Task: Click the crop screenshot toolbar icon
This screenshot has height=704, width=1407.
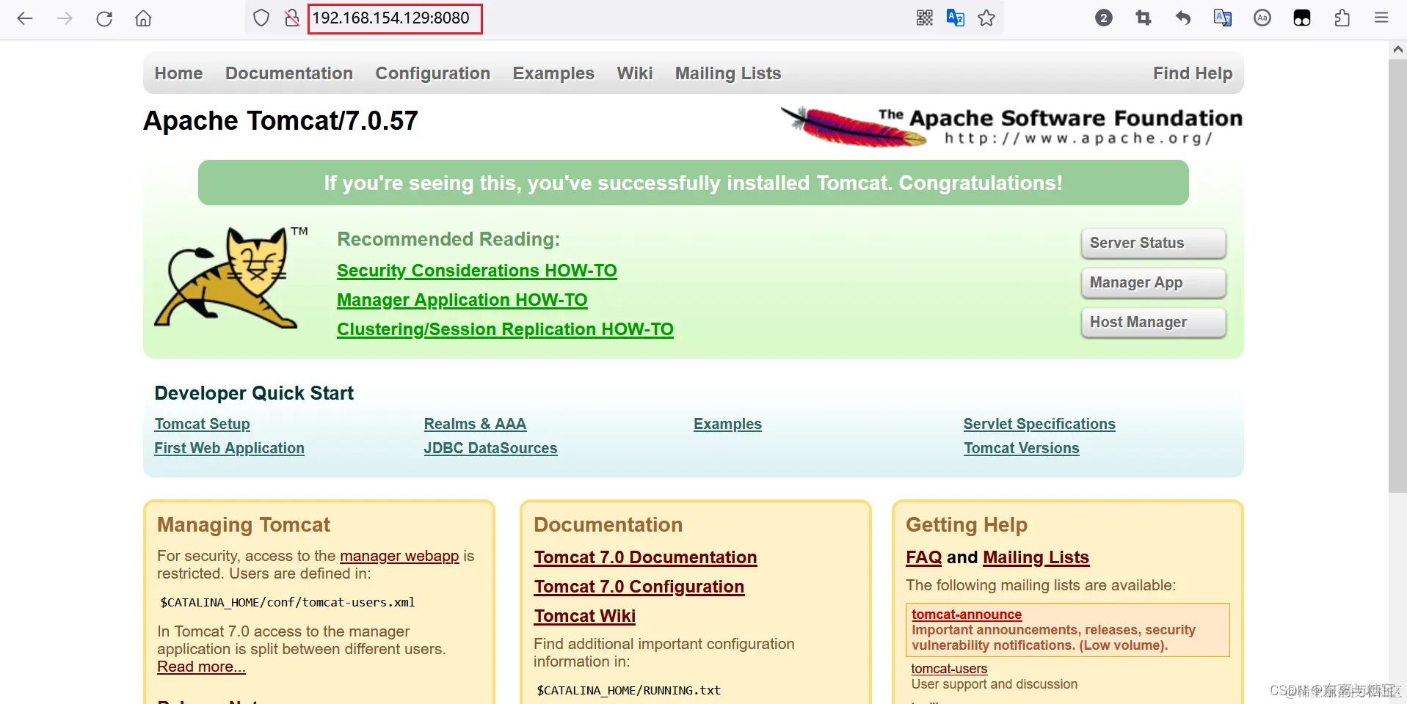Action: [x=1143, y=18]
